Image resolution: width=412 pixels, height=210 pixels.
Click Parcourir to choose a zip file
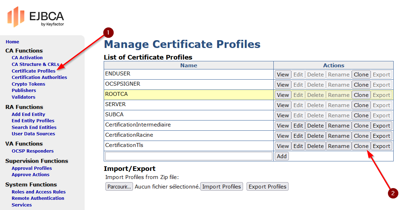pos(119,187)
